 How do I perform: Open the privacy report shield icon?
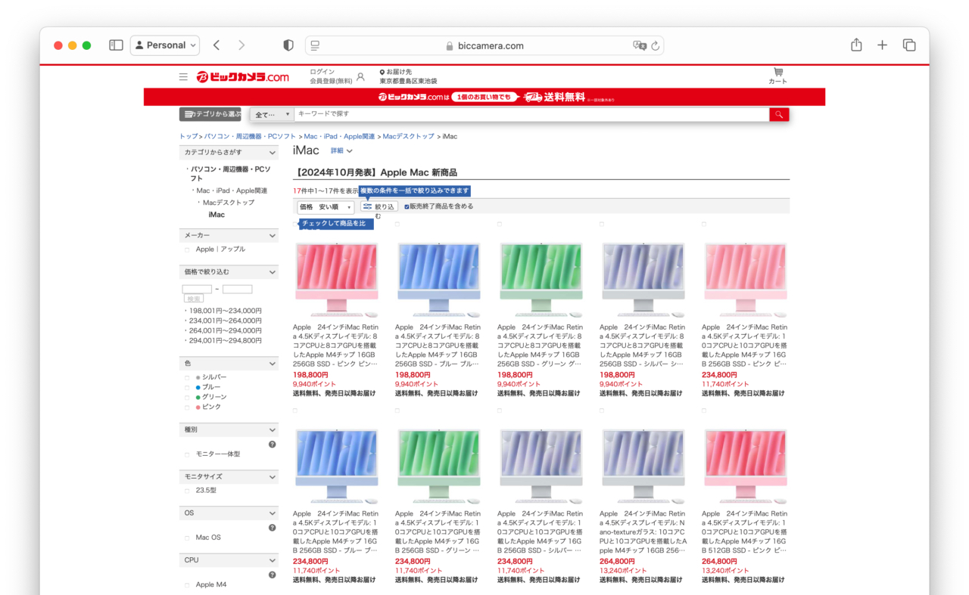click(288, 45)
